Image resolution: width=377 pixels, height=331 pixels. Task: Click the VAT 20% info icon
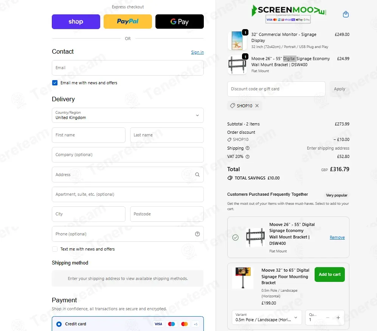[247, 156]
